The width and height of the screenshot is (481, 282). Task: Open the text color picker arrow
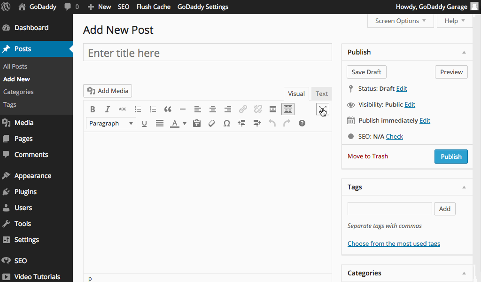pyautogui.click(x=185, y=124)
